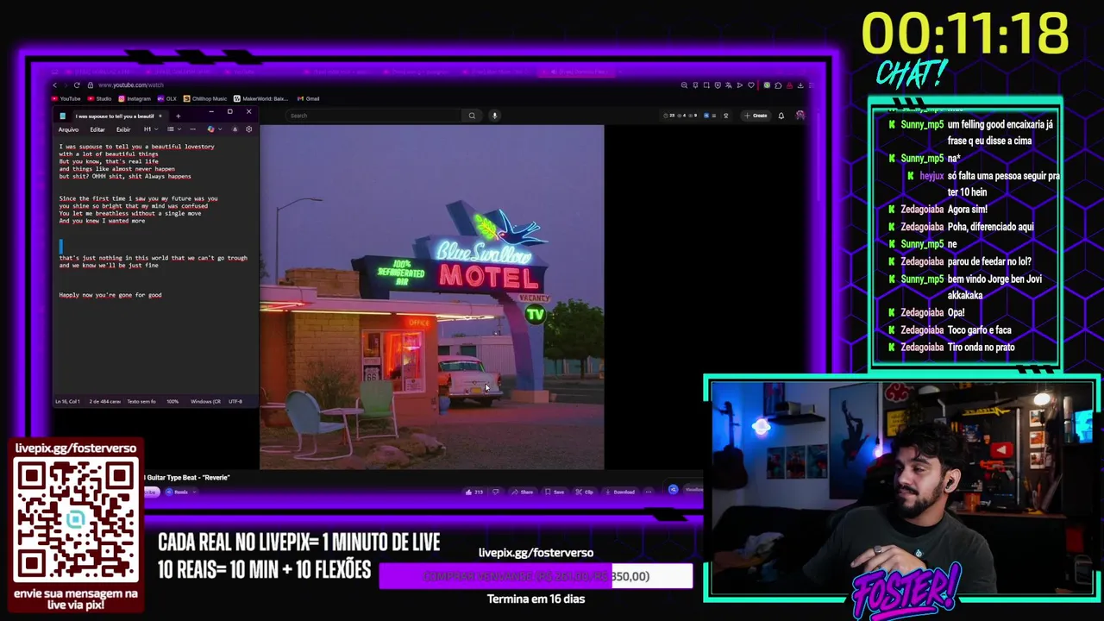This screenshot has height=621, width=1104.
Task: Click the Download button under the video
Action: click(x=620, y=492)
